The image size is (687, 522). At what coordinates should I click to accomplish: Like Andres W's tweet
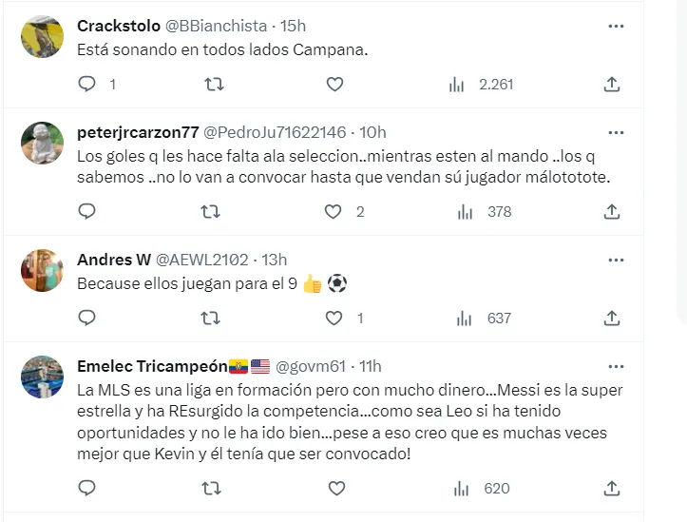click(333, 318)
